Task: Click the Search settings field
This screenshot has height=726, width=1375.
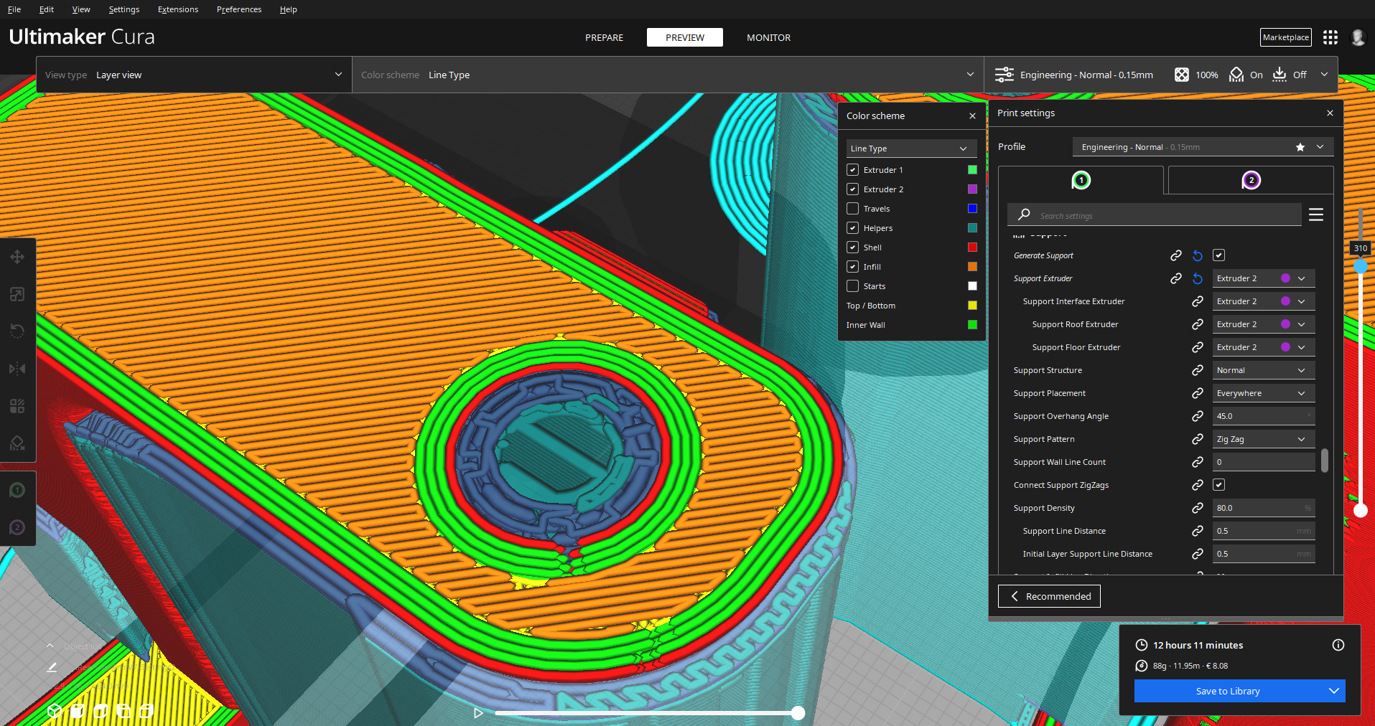Action: (x=1155, y=215)
